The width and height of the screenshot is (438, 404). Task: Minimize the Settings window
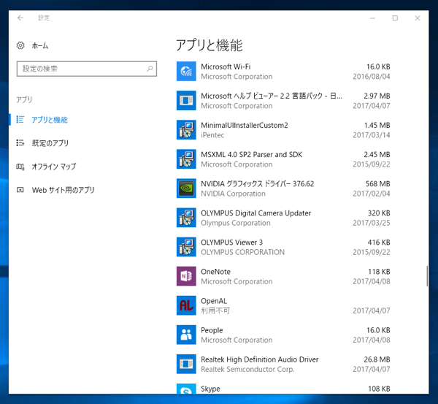372,18
